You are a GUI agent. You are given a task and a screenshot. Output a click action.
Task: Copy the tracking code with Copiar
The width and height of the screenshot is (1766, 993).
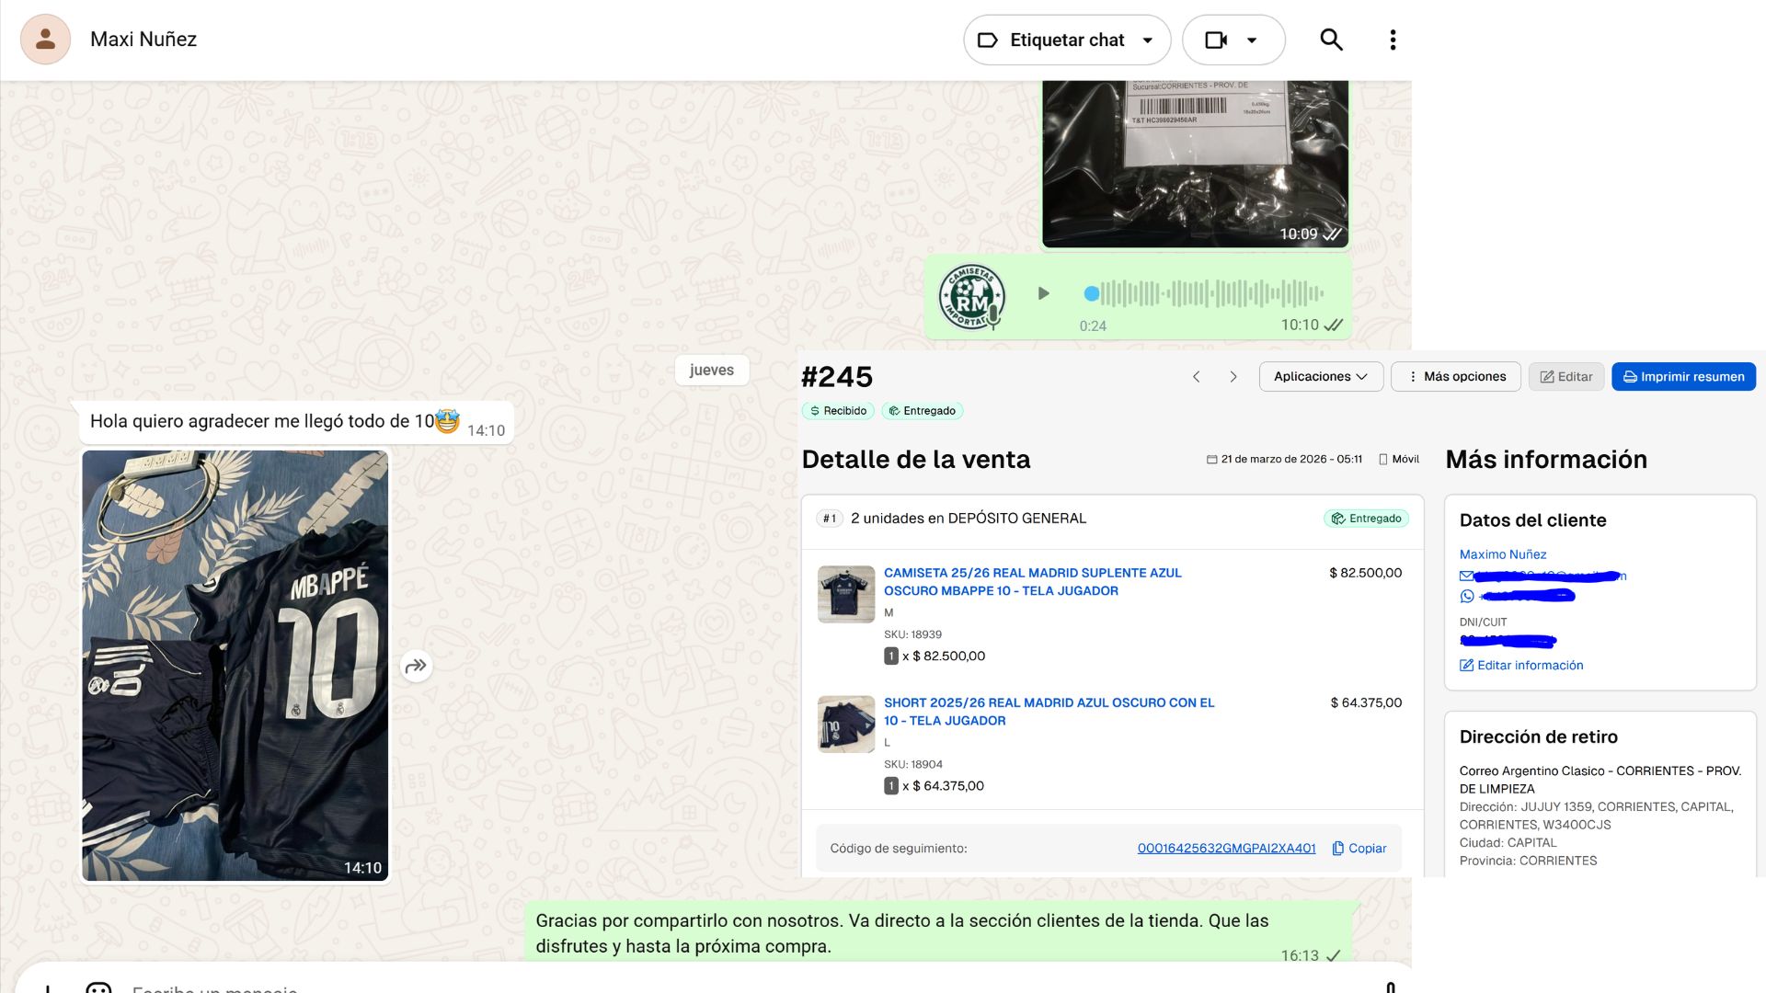click(x=1359, y=849)
